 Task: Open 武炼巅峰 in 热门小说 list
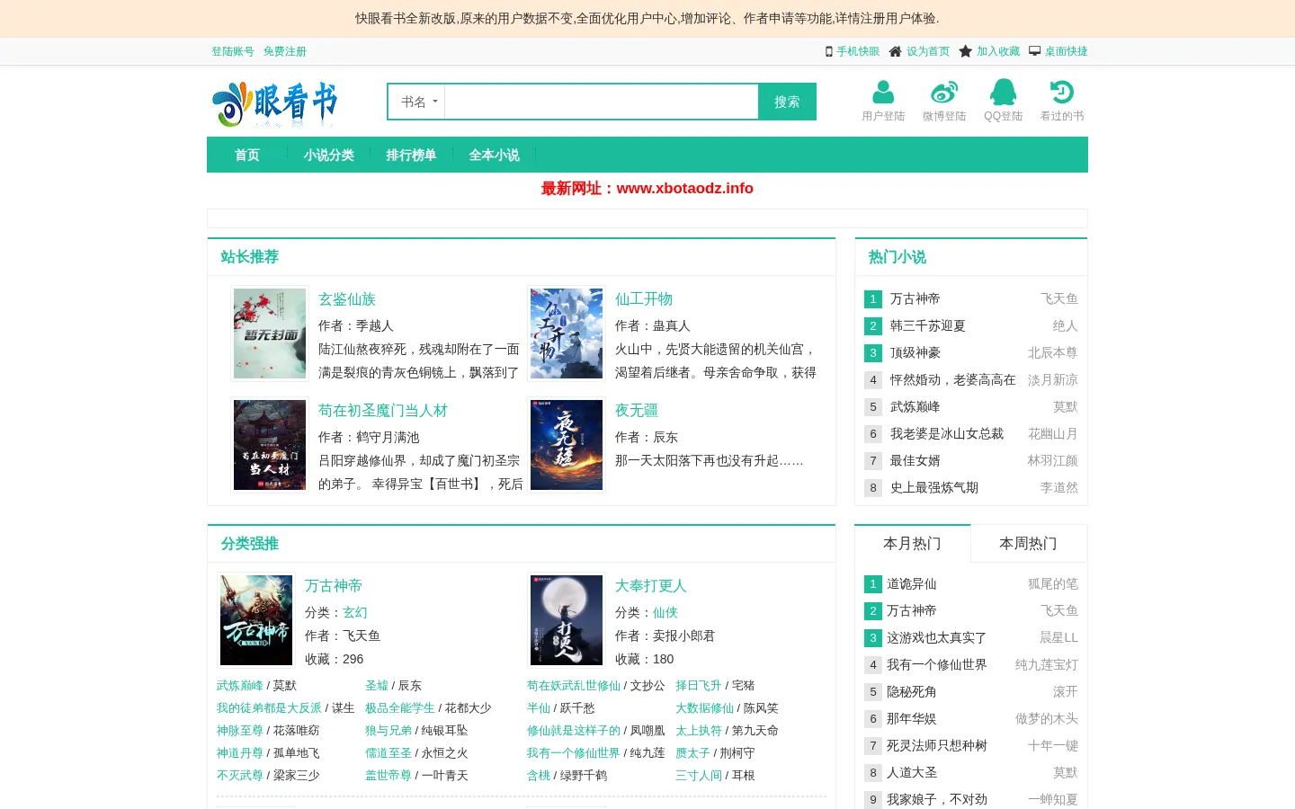point(915,406)
